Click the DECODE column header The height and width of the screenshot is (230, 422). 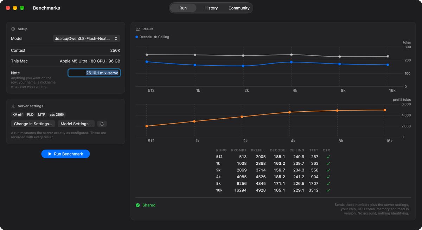coord(277,150)
